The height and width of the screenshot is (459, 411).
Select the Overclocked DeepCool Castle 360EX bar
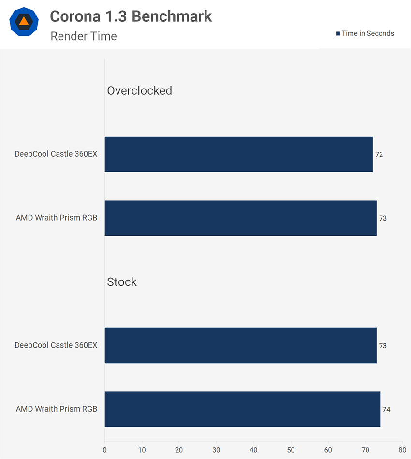238,154
